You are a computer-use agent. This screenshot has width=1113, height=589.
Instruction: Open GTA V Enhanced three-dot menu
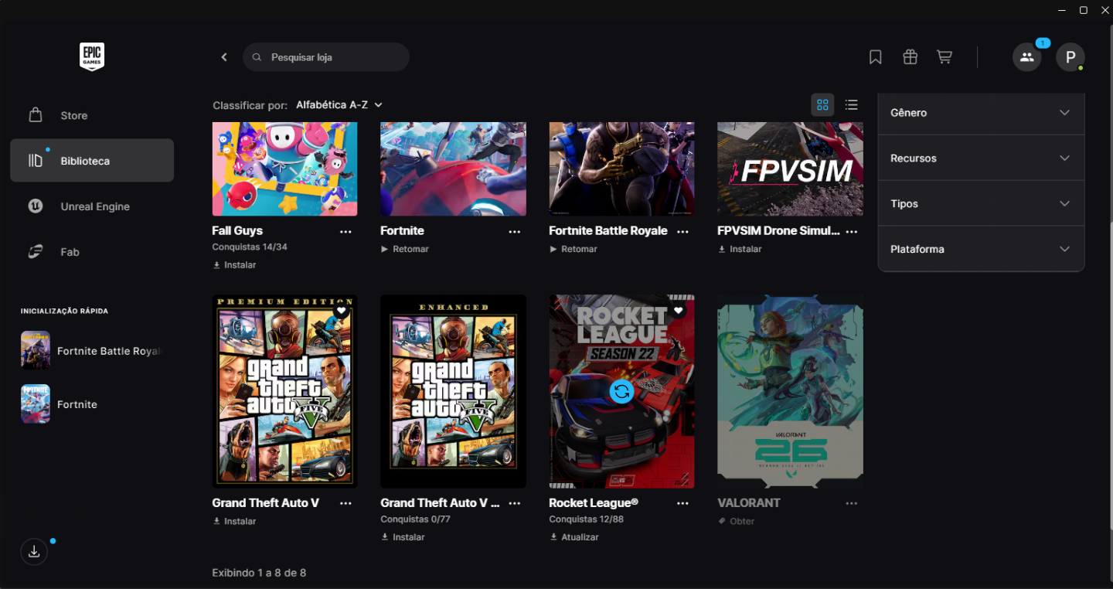(514, 503)
